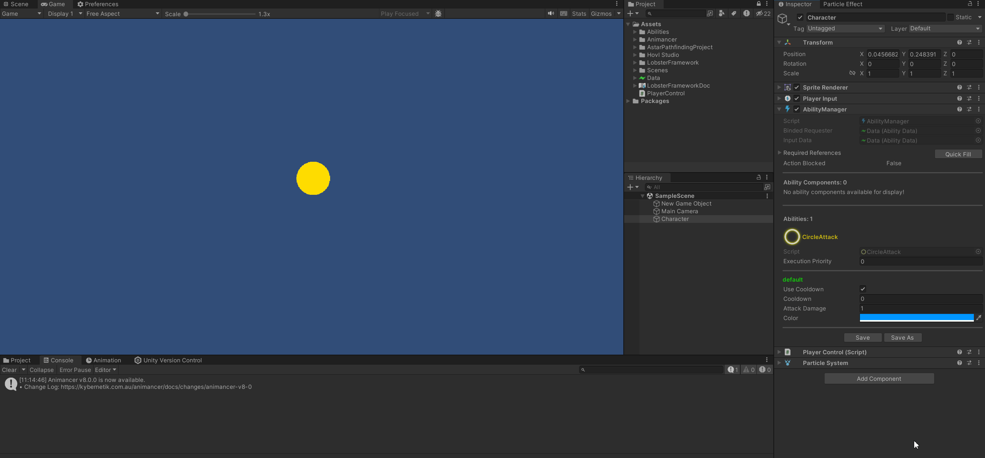Disable the Player Input component checkbox
985x458 pixels.
(797, 98)
